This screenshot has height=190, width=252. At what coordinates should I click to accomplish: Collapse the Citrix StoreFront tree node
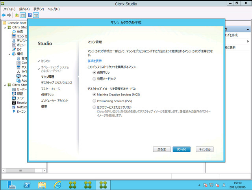[x=5, y=85]
